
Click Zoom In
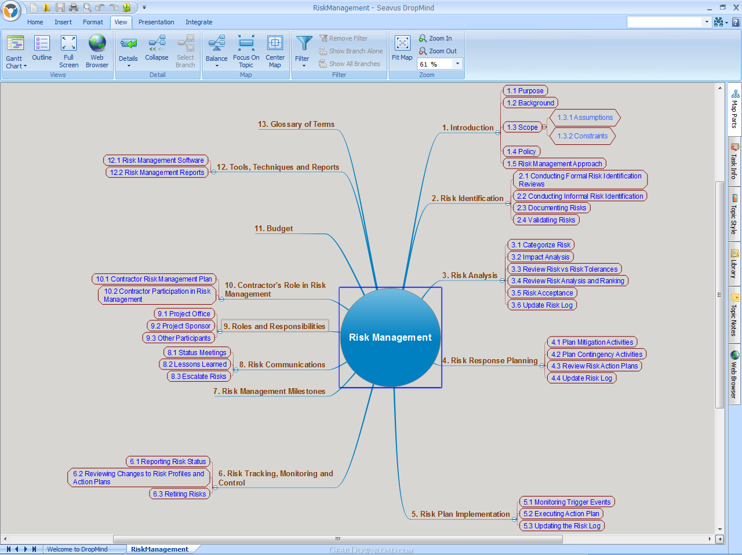coord(435,38)
